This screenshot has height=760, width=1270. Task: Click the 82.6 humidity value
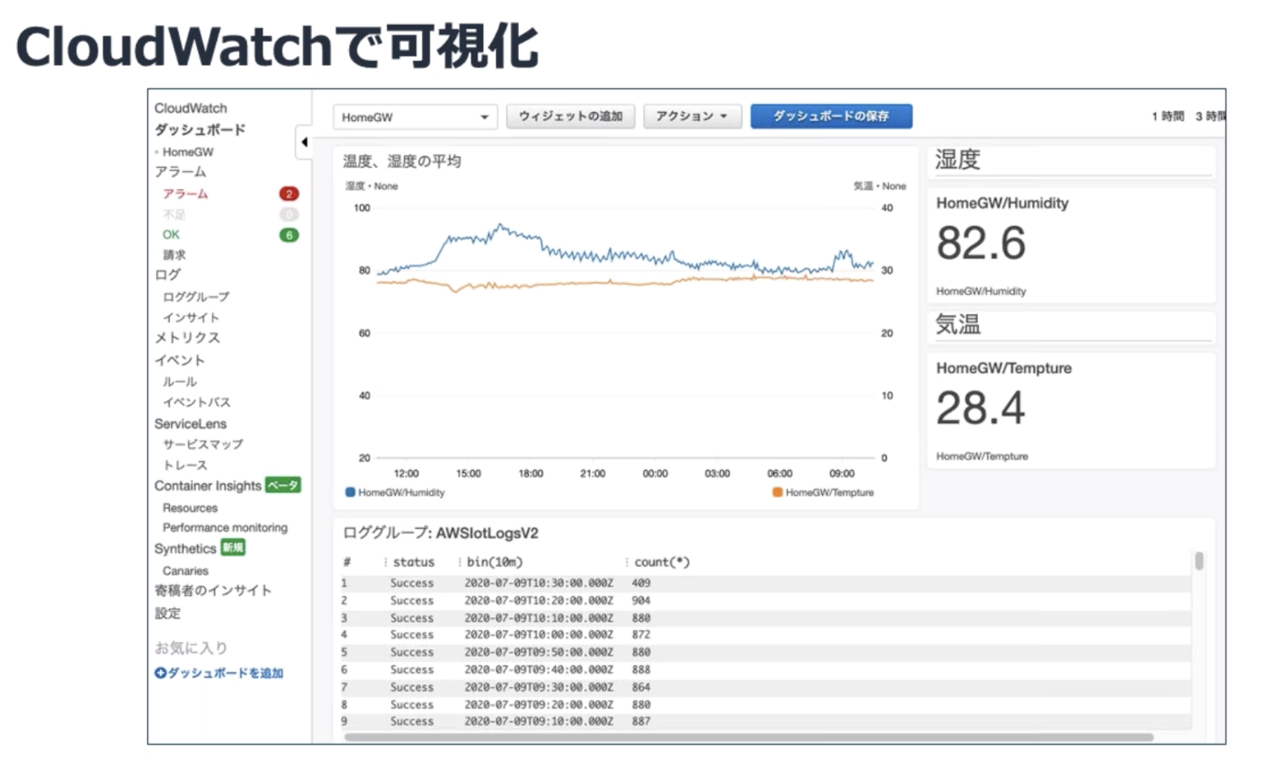pos(981,243)
